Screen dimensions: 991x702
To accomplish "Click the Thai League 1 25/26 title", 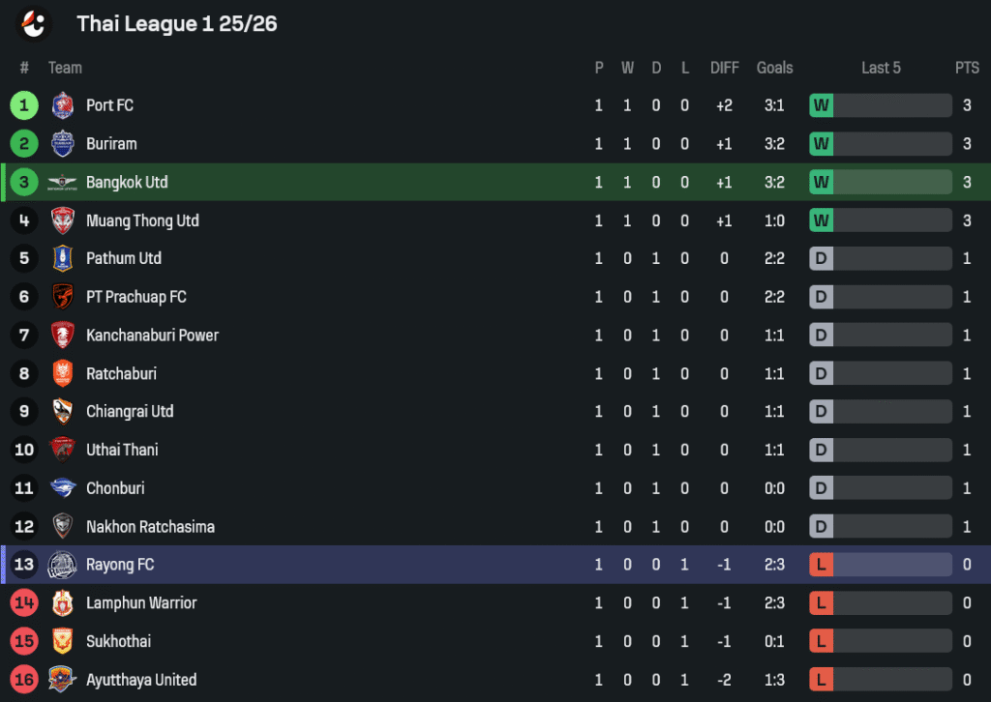I will 177,24.
